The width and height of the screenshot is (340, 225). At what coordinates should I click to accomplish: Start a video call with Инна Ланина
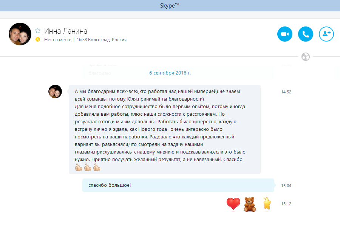(x=285, y=34)
